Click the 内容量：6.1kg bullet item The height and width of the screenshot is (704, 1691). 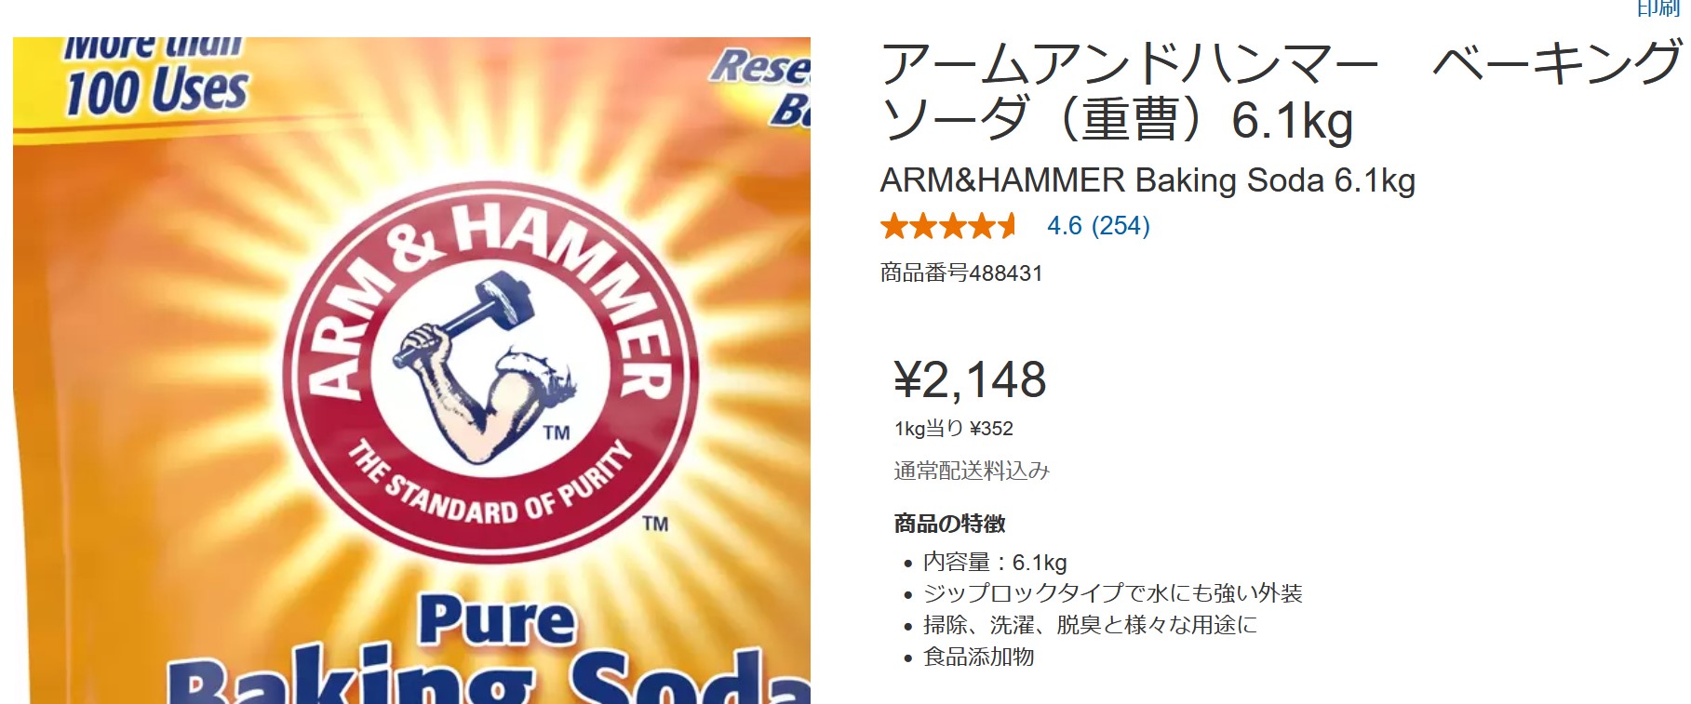995,563
